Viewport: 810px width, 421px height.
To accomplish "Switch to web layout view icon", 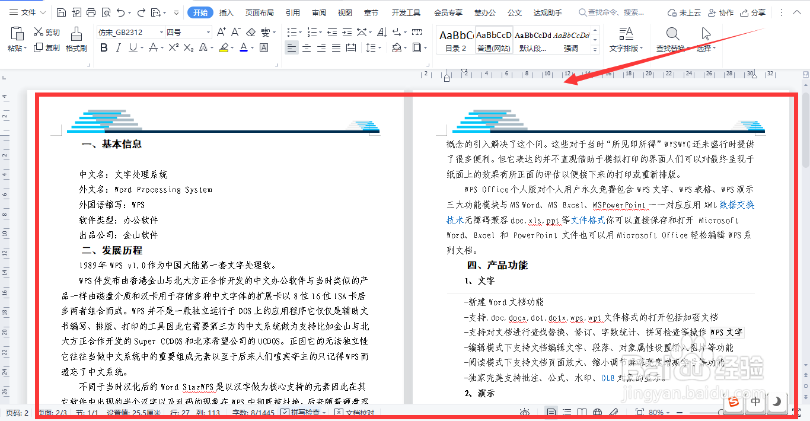I will 598,413.
